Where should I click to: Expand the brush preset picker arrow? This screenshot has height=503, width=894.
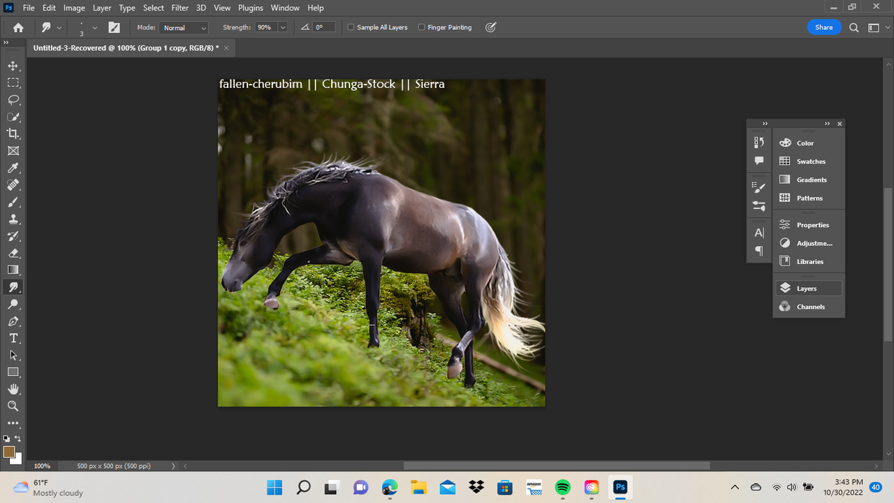coord(95,28)
